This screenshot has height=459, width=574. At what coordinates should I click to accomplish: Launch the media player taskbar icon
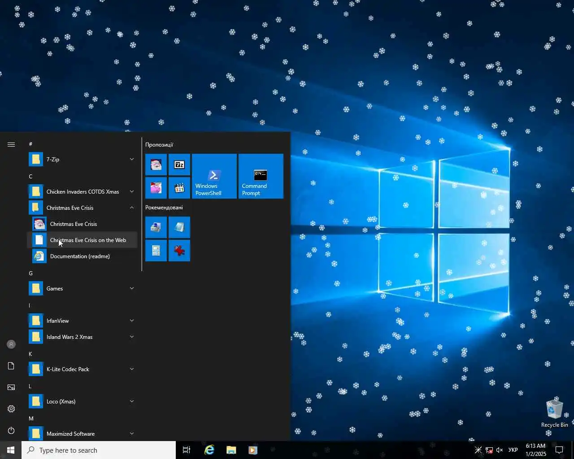(x=252, y=450)
